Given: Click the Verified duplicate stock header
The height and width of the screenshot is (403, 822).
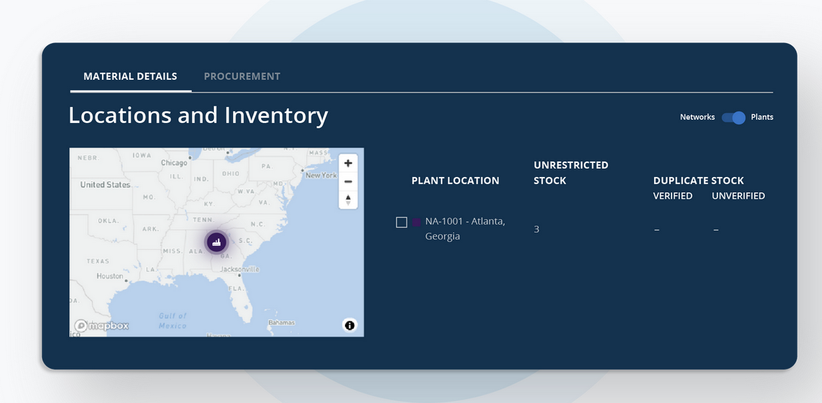Looking at the screenshot, I should (673, 196).
